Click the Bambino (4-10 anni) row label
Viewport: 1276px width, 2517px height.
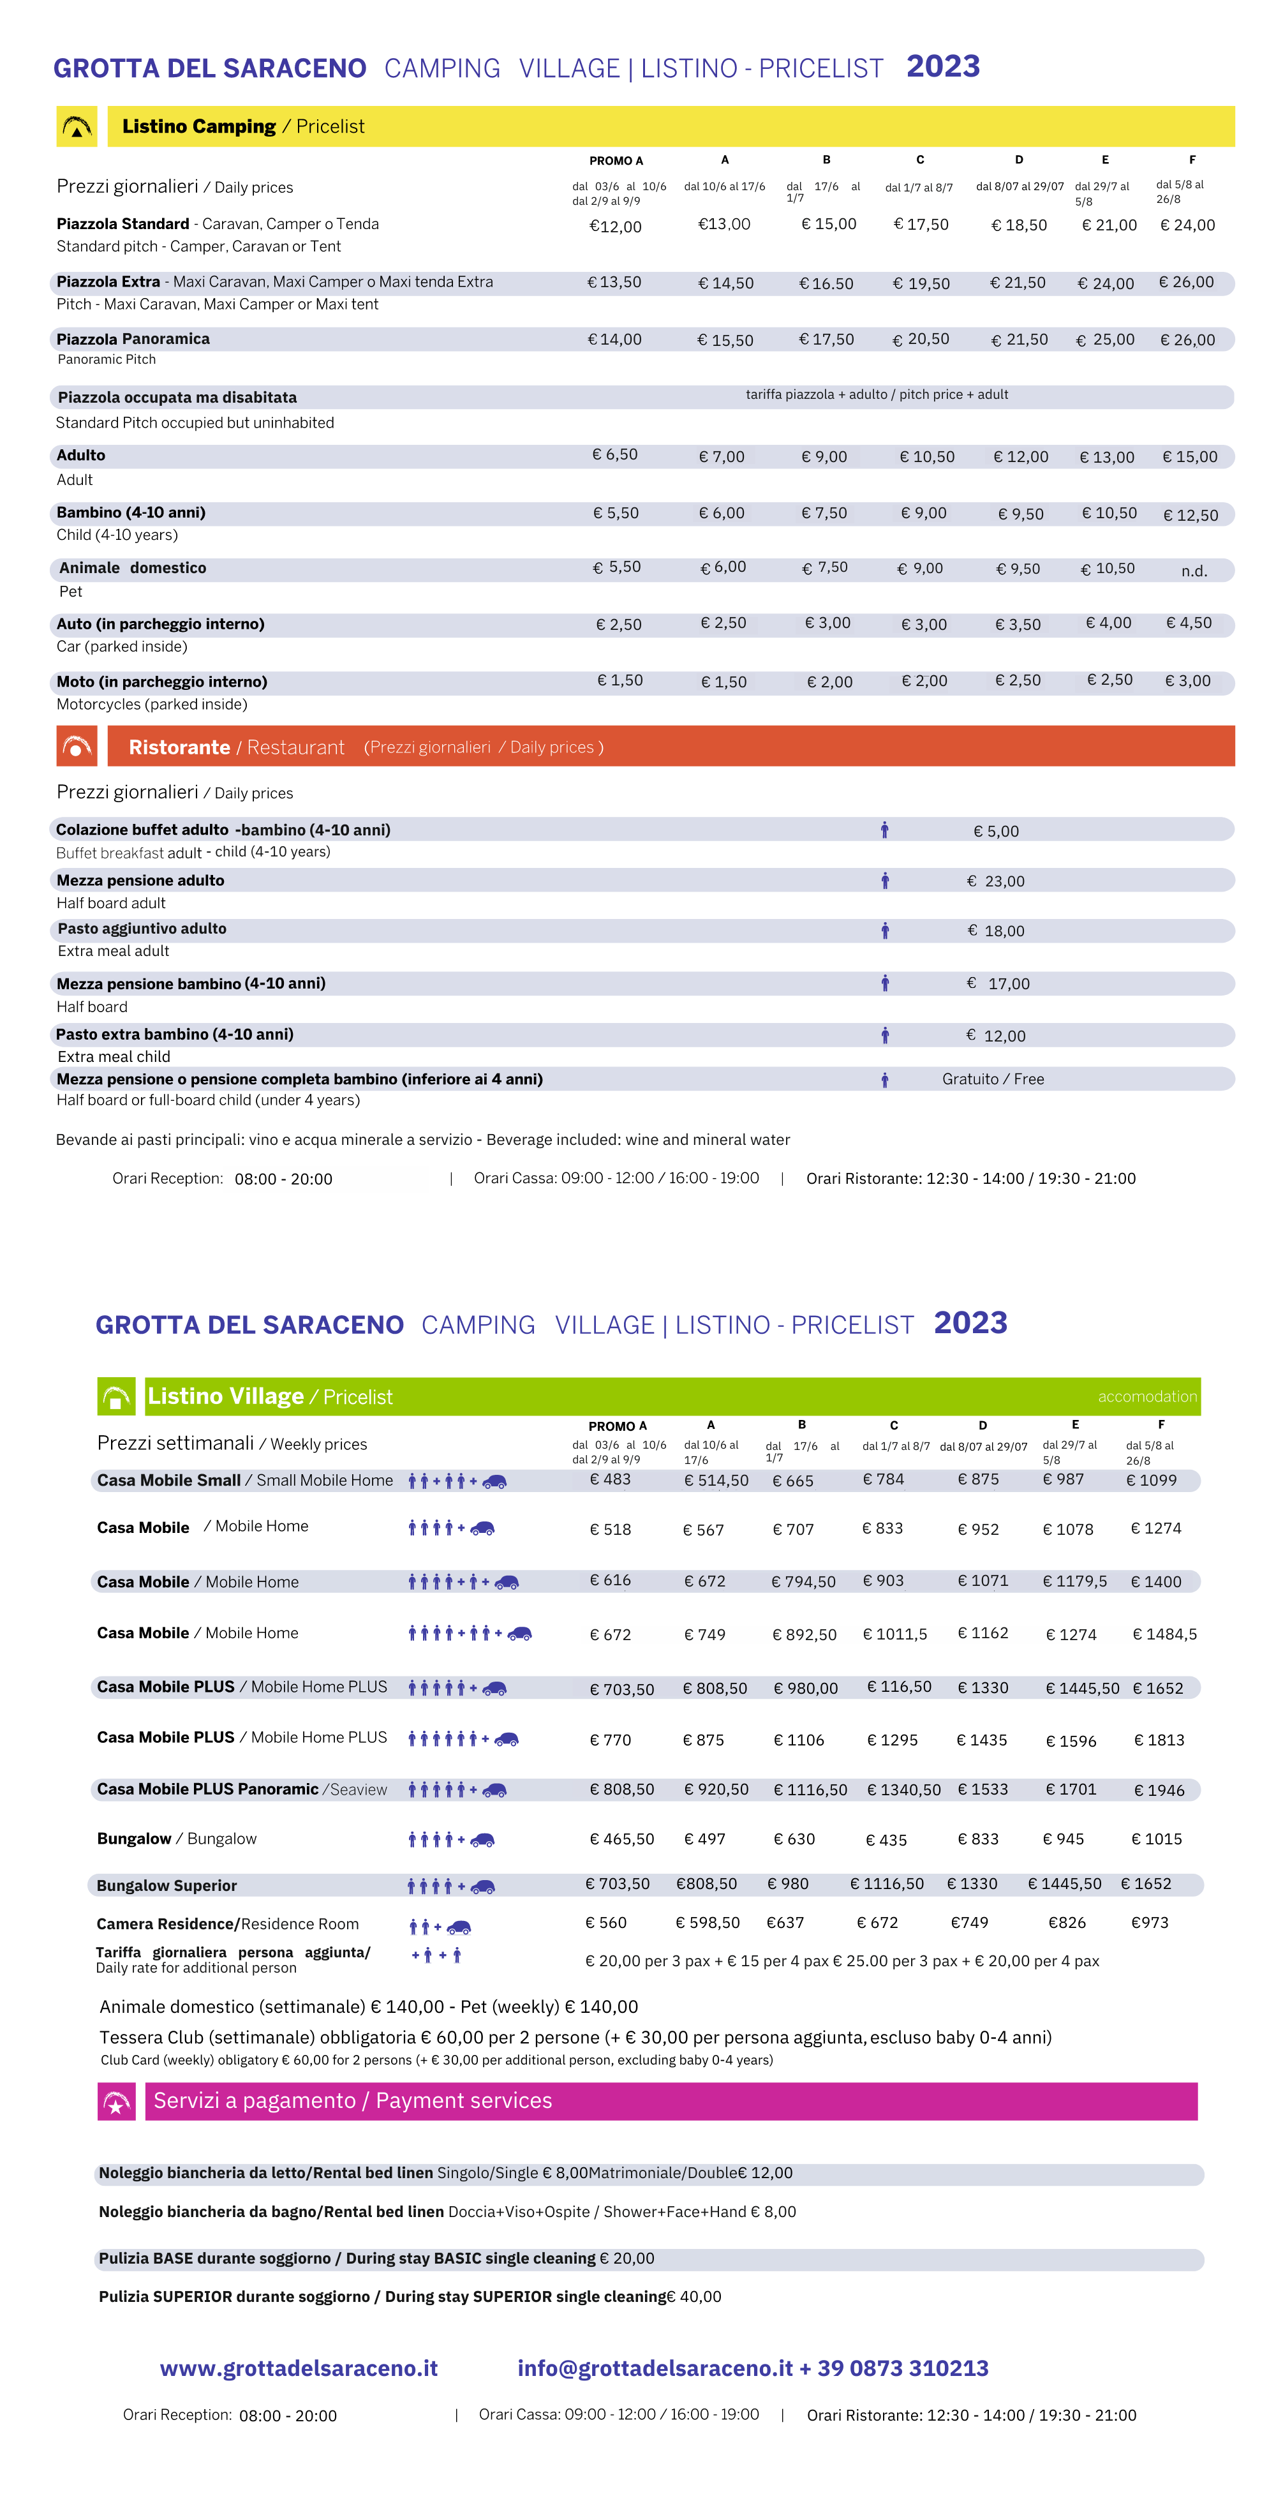point(131,512)
